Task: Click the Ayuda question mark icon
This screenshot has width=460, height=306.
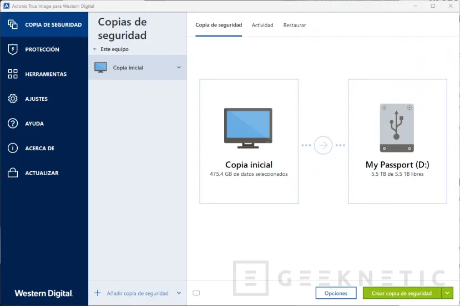Action: [13, 124]
